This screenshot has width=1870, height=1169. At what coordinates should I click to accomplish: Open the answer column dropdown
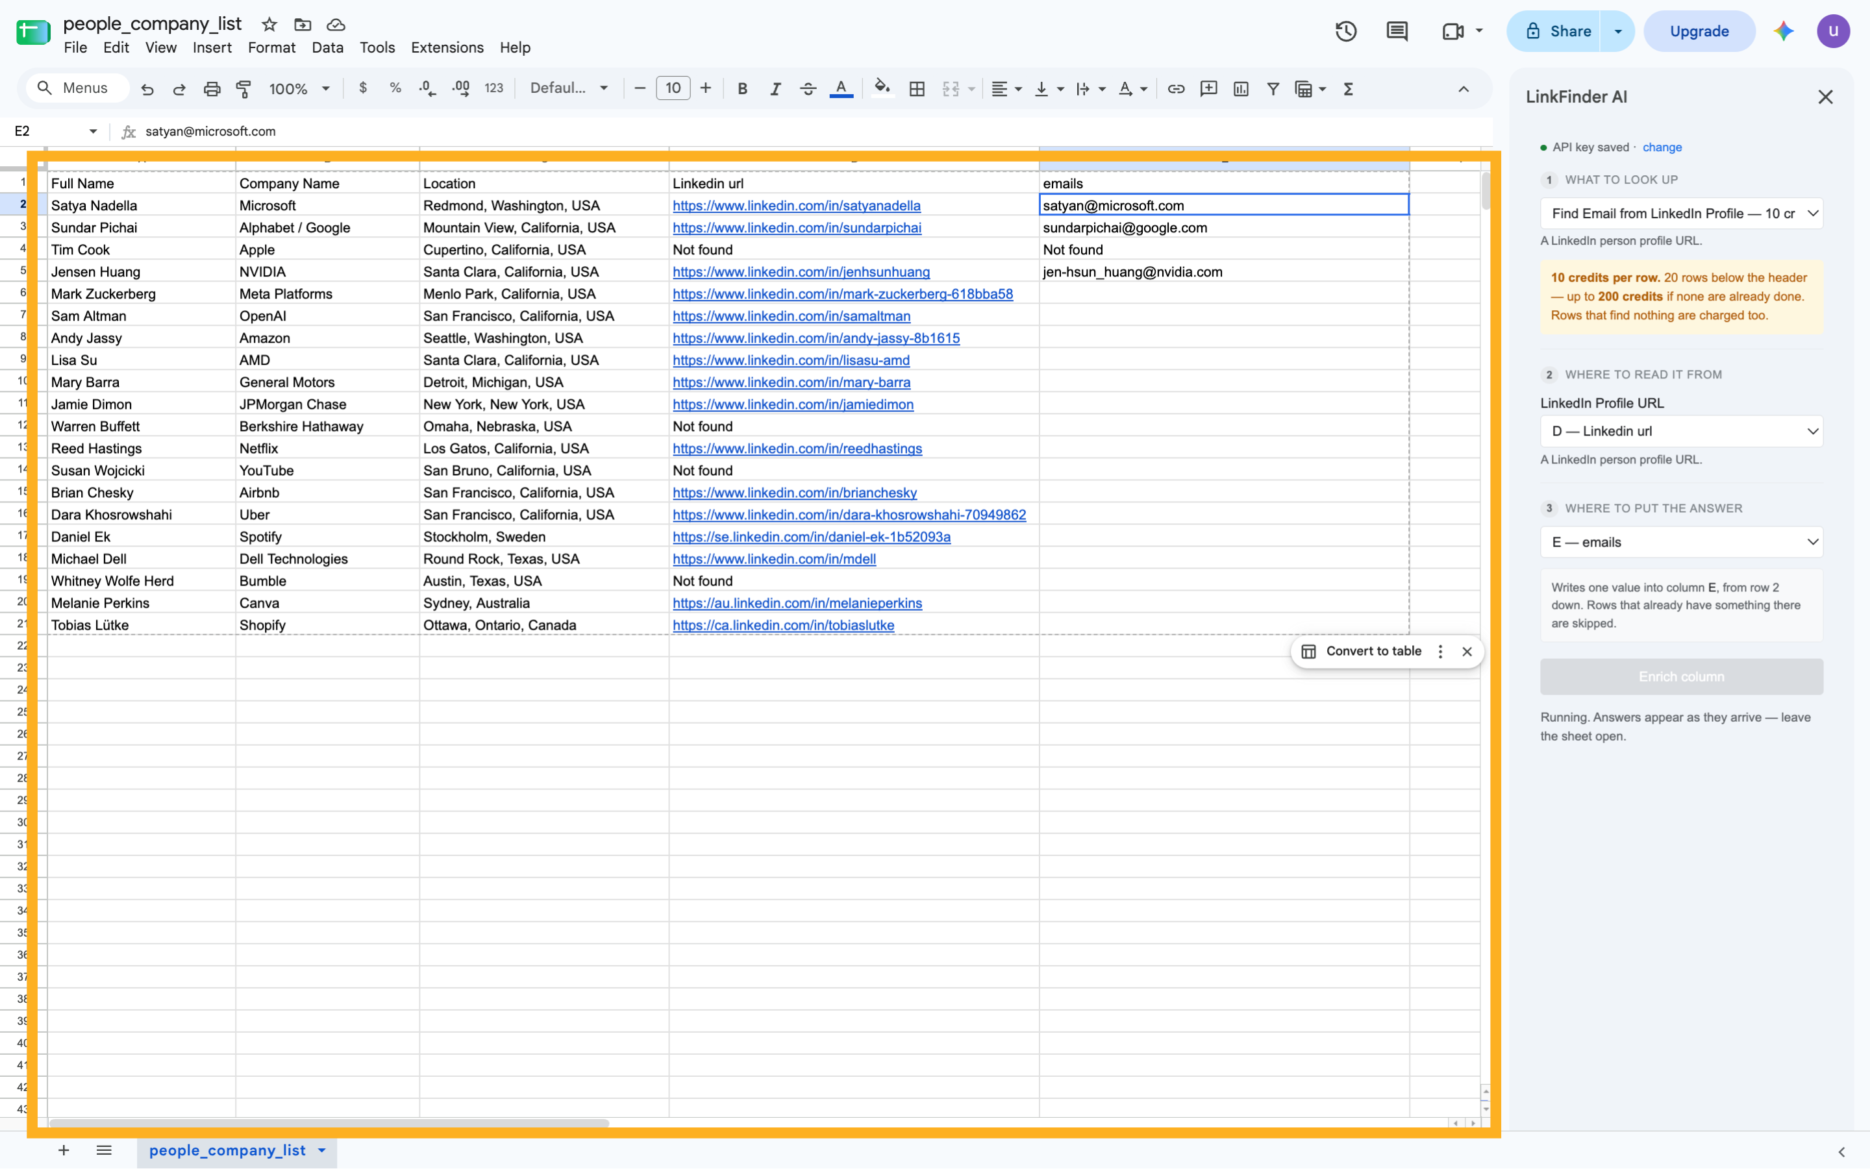click(1681, 542)
